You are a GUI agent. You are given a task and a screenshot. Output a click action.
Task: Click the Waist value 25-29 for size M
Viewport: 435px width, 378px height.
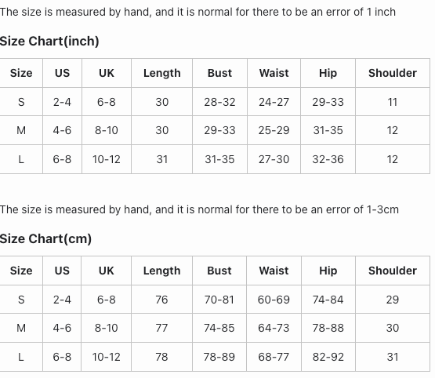[x=274, y=130]
